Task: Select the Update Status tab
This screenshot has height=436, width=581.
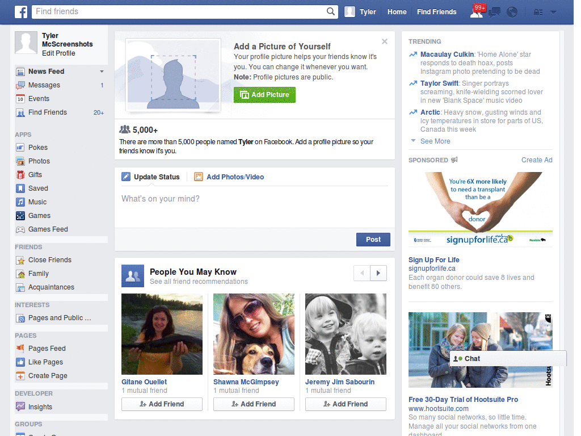Action: (151, 177)
